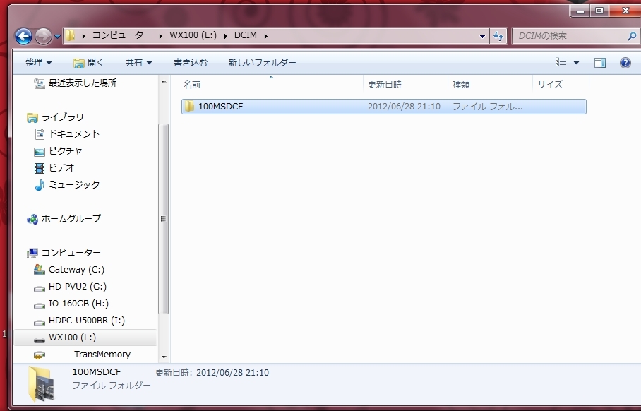Viewport: 641px width, 411px height.
Task: Click the 100MSDCF file name
Action: [221, 107]
